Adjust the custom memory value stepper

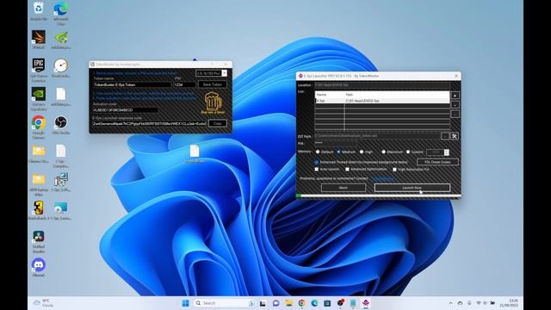coord(446,152)
